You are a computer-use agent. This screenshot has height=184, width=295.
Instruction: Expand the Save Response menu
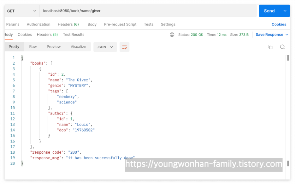pos(272,35)
